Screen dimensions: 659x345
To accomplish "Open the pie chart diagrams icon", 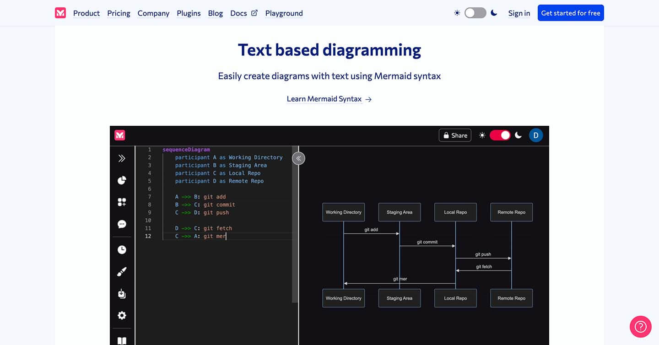I will 122,180.
